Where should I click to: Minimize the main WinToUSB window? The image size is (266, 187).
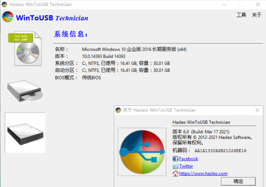point(224,5)
